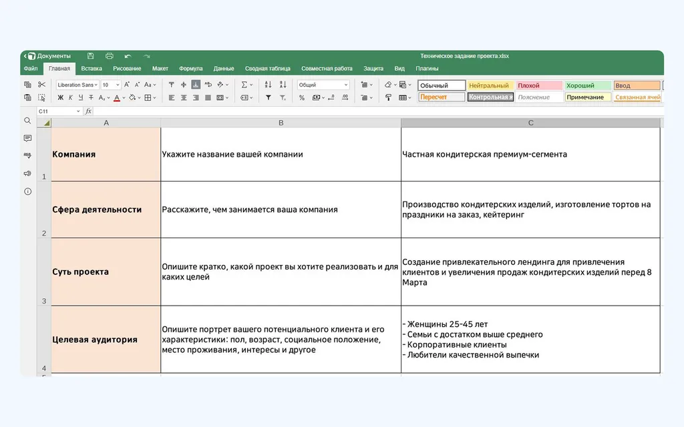Expand the text orientation dropdown

click(x=226, y=85)
